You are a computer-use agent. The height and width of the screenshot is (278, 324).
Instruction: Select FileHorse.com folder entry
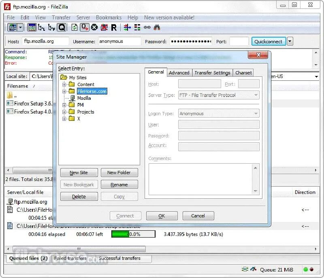(92, 91)
